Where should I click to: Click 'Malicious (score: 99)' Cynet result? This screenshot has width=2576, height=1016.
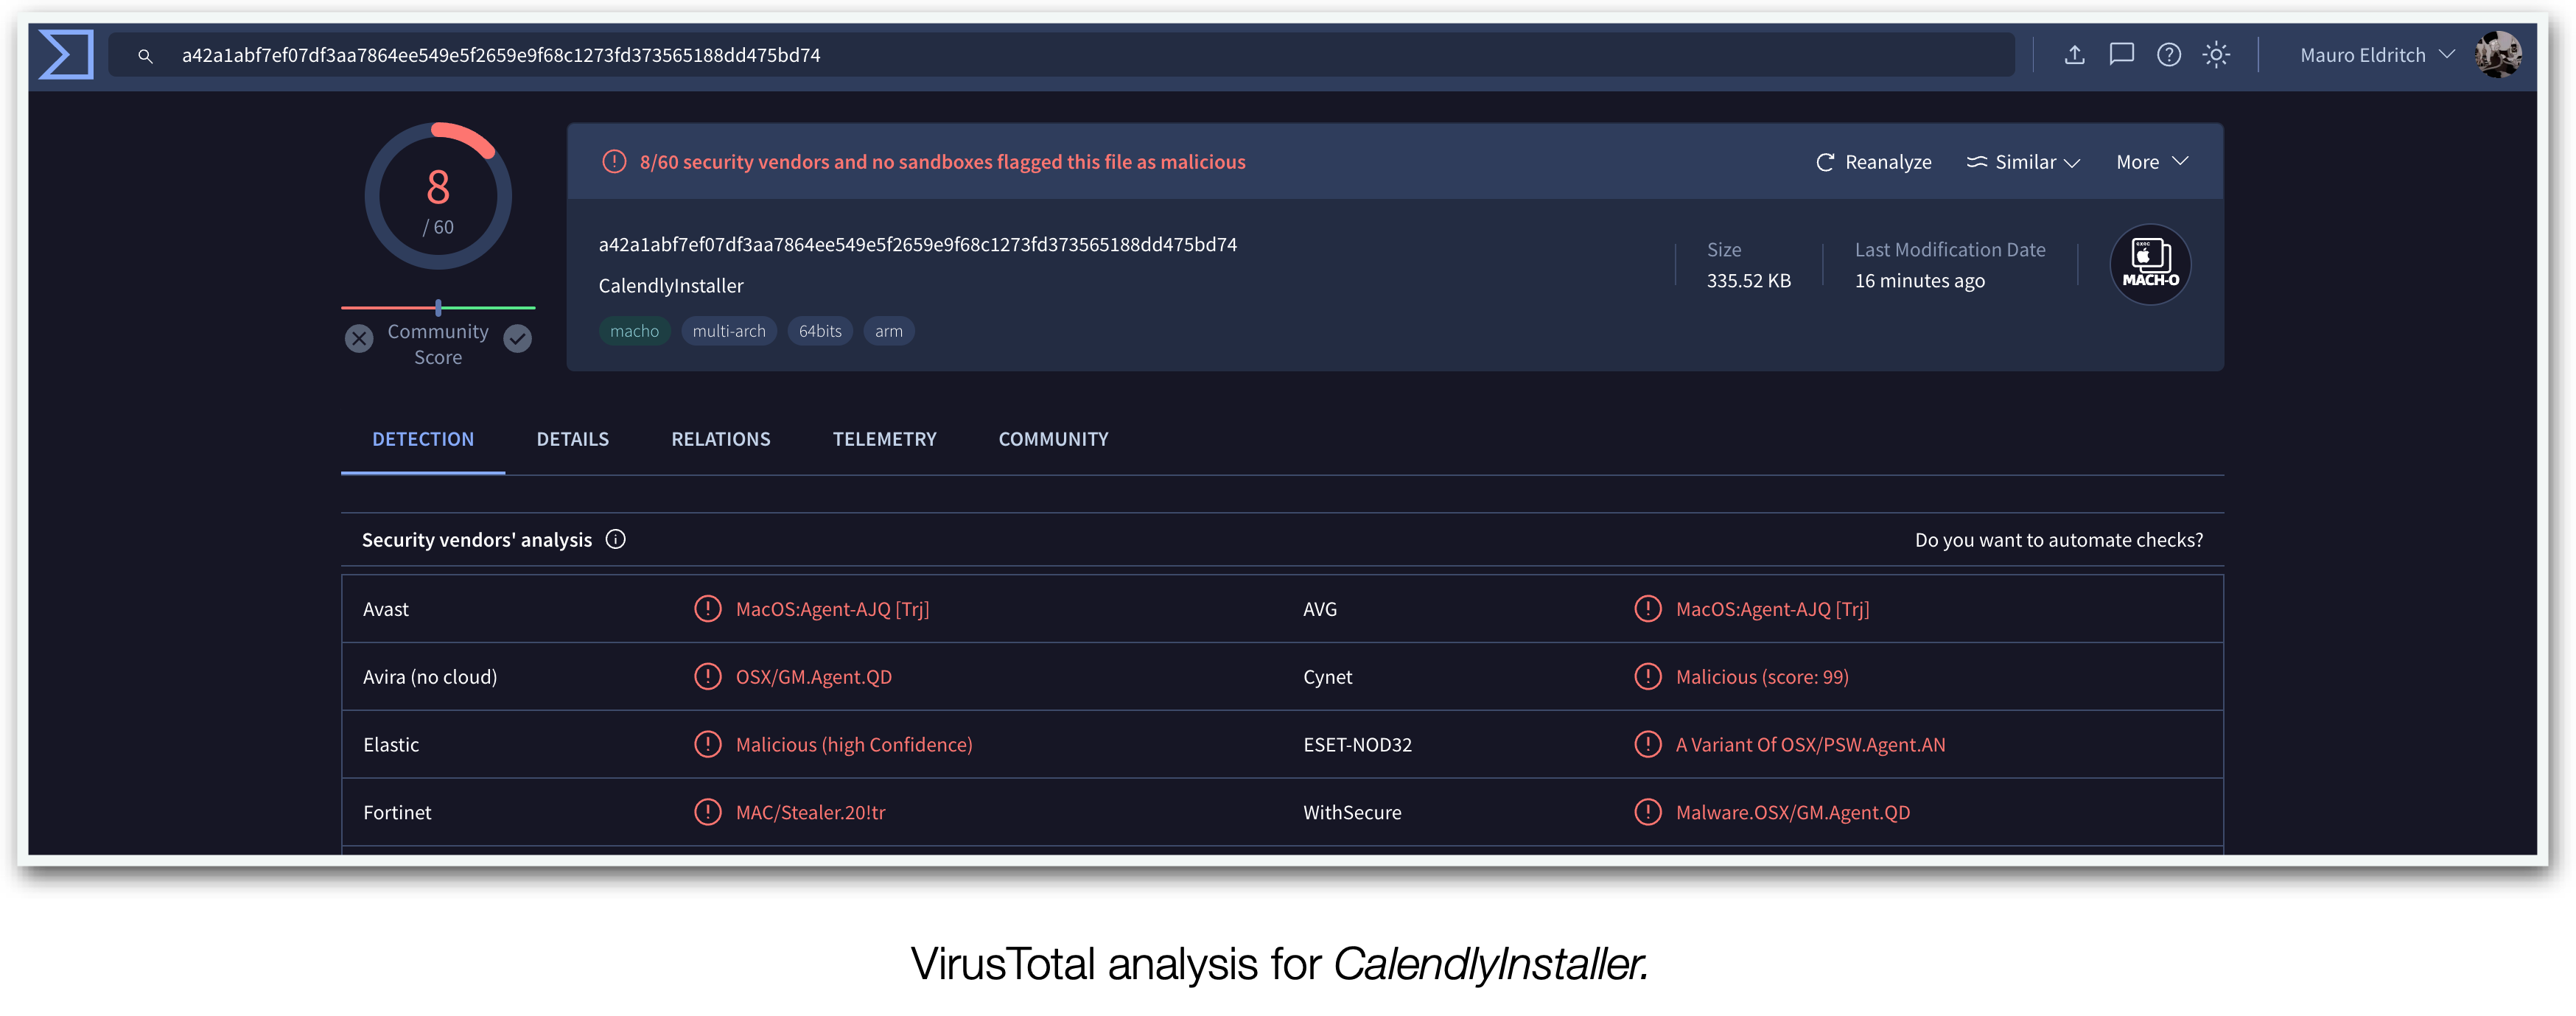pyautogui.click(x=1762, y=677)
